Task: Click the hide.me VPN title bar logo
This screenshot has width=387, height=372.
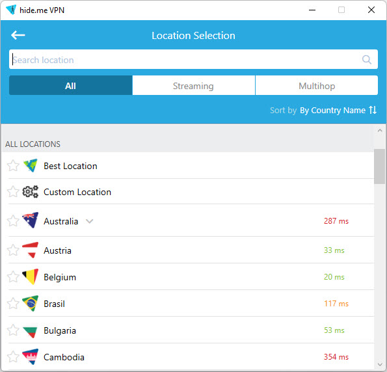Action: coord(11,10)
